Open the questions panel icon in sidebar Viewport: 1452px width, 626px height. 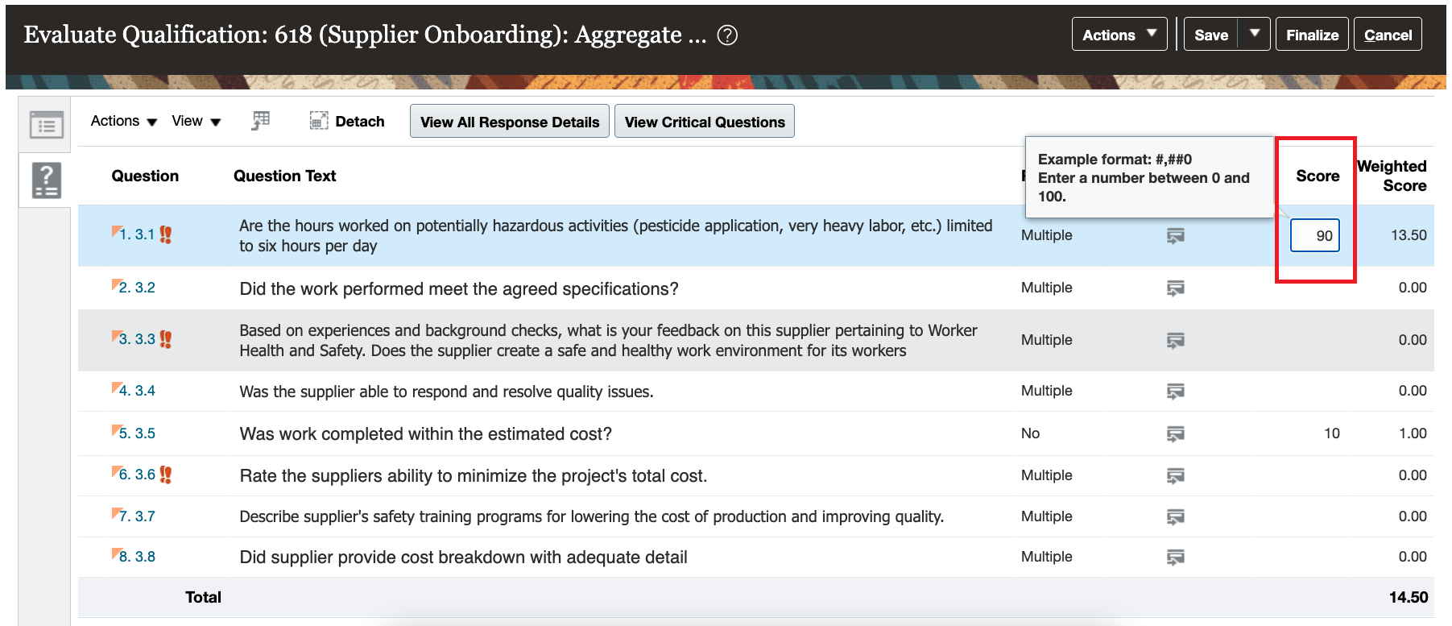[47, 180]
